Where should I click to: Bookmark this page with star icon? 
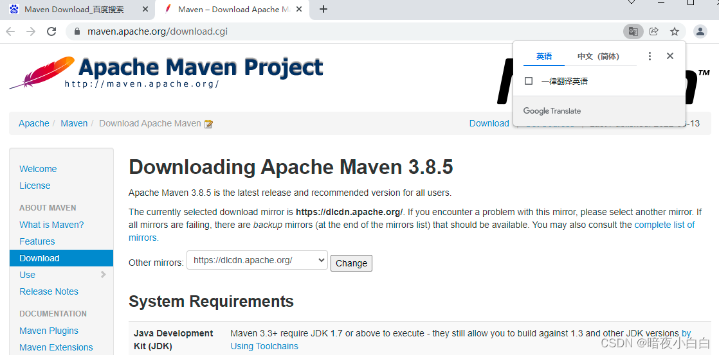(x=674, y=31)
